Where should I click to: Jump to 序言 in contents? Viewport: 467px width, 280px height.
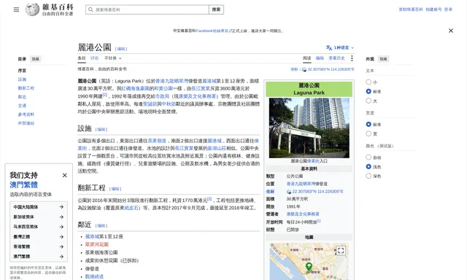coord(22,71)
